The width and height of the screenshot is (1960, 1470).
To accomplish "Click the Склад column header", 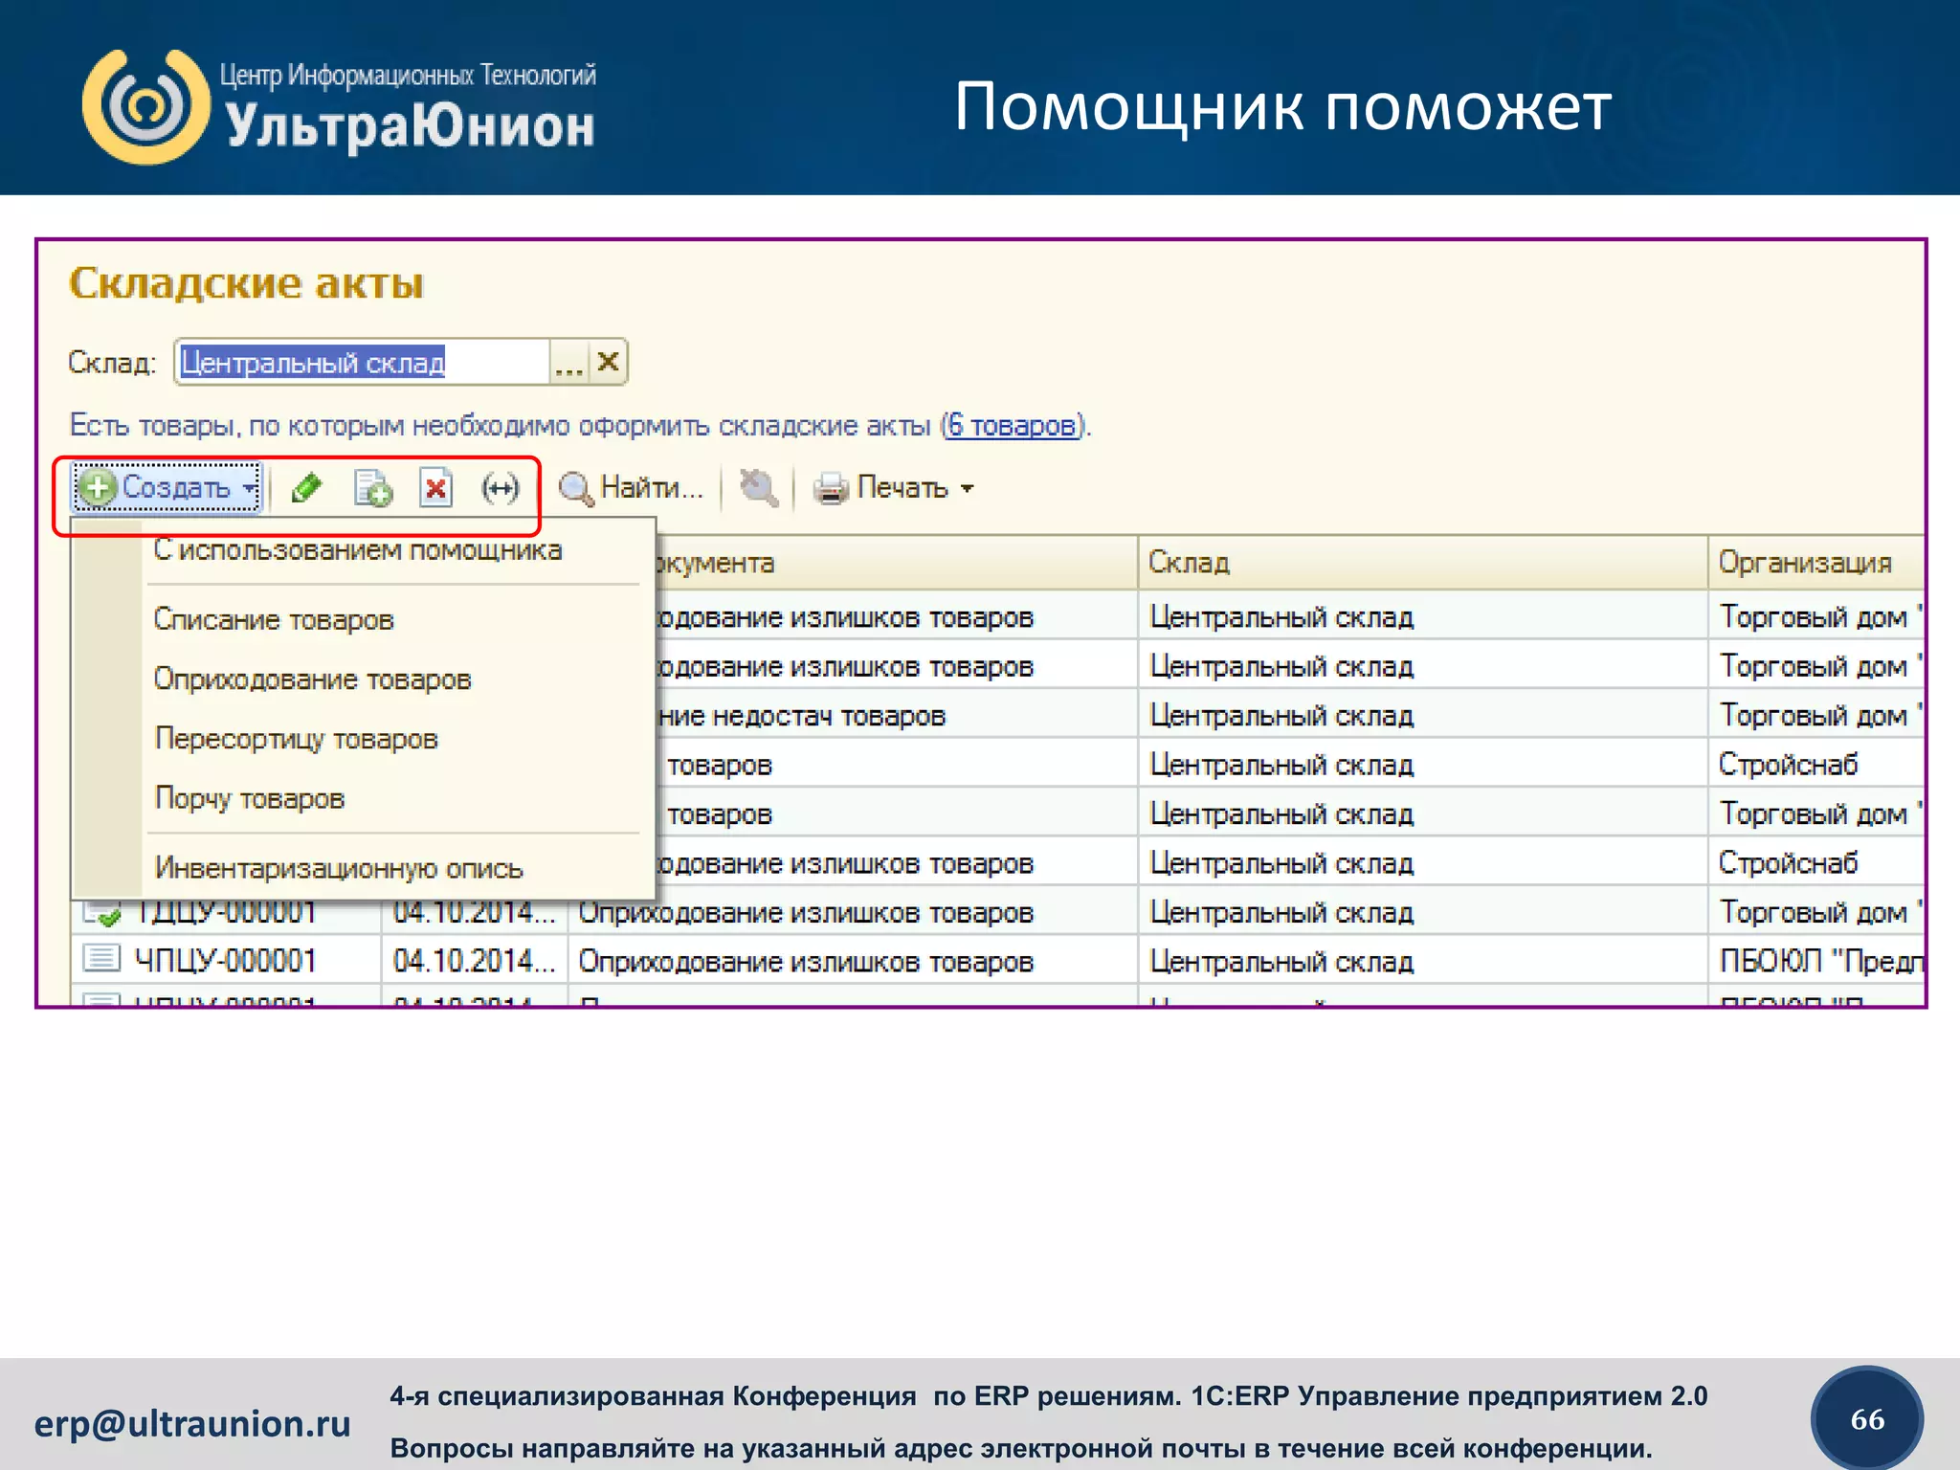I will click(1423, 563).
